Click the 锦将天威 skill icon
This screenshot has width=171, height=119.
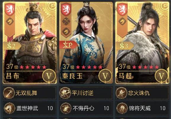point(122,108)
